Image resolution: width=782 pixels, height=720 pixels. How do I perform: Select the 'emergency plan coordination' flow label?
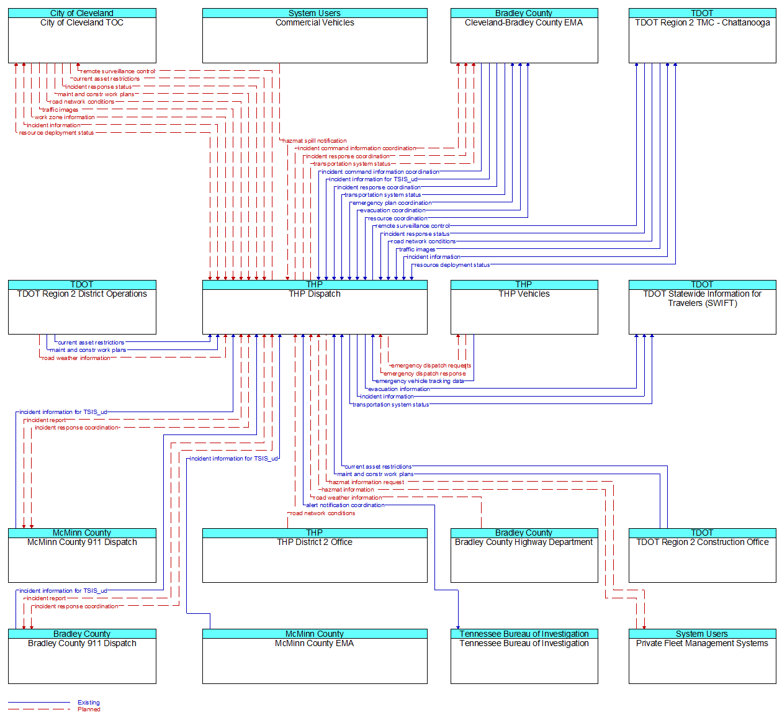click(392, 203)
